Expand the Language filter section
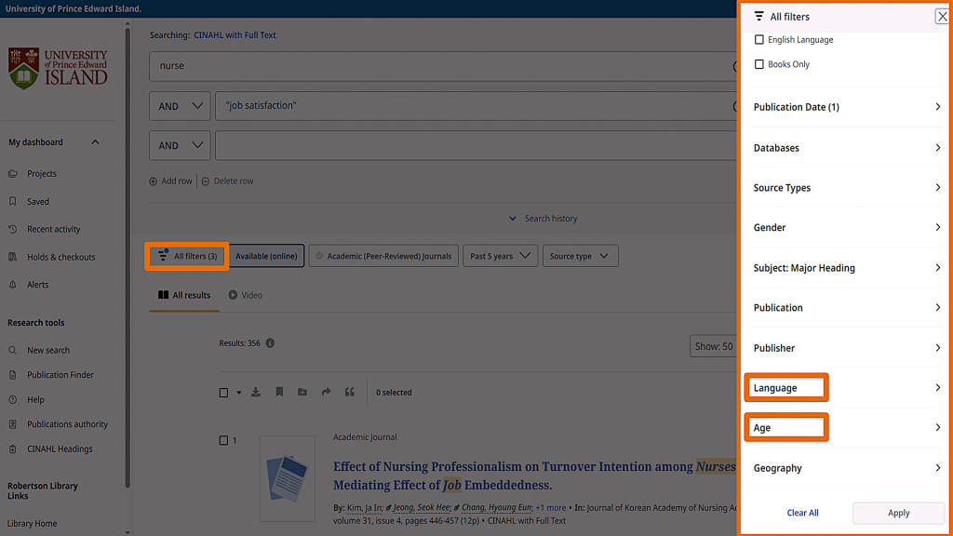The image size is (953, 536). pos(847,388)
